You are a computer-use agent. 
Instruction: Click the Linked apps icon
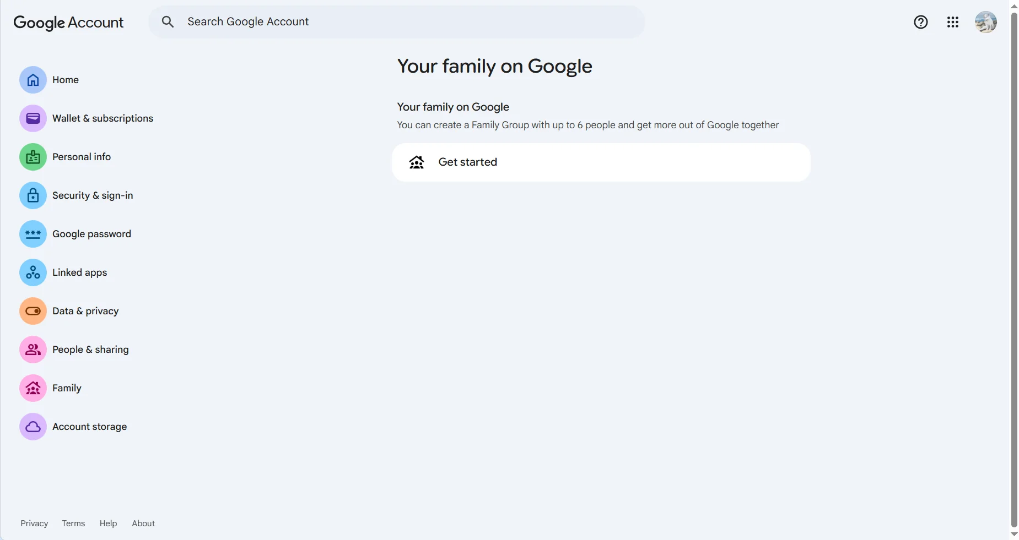pos(33,272)
